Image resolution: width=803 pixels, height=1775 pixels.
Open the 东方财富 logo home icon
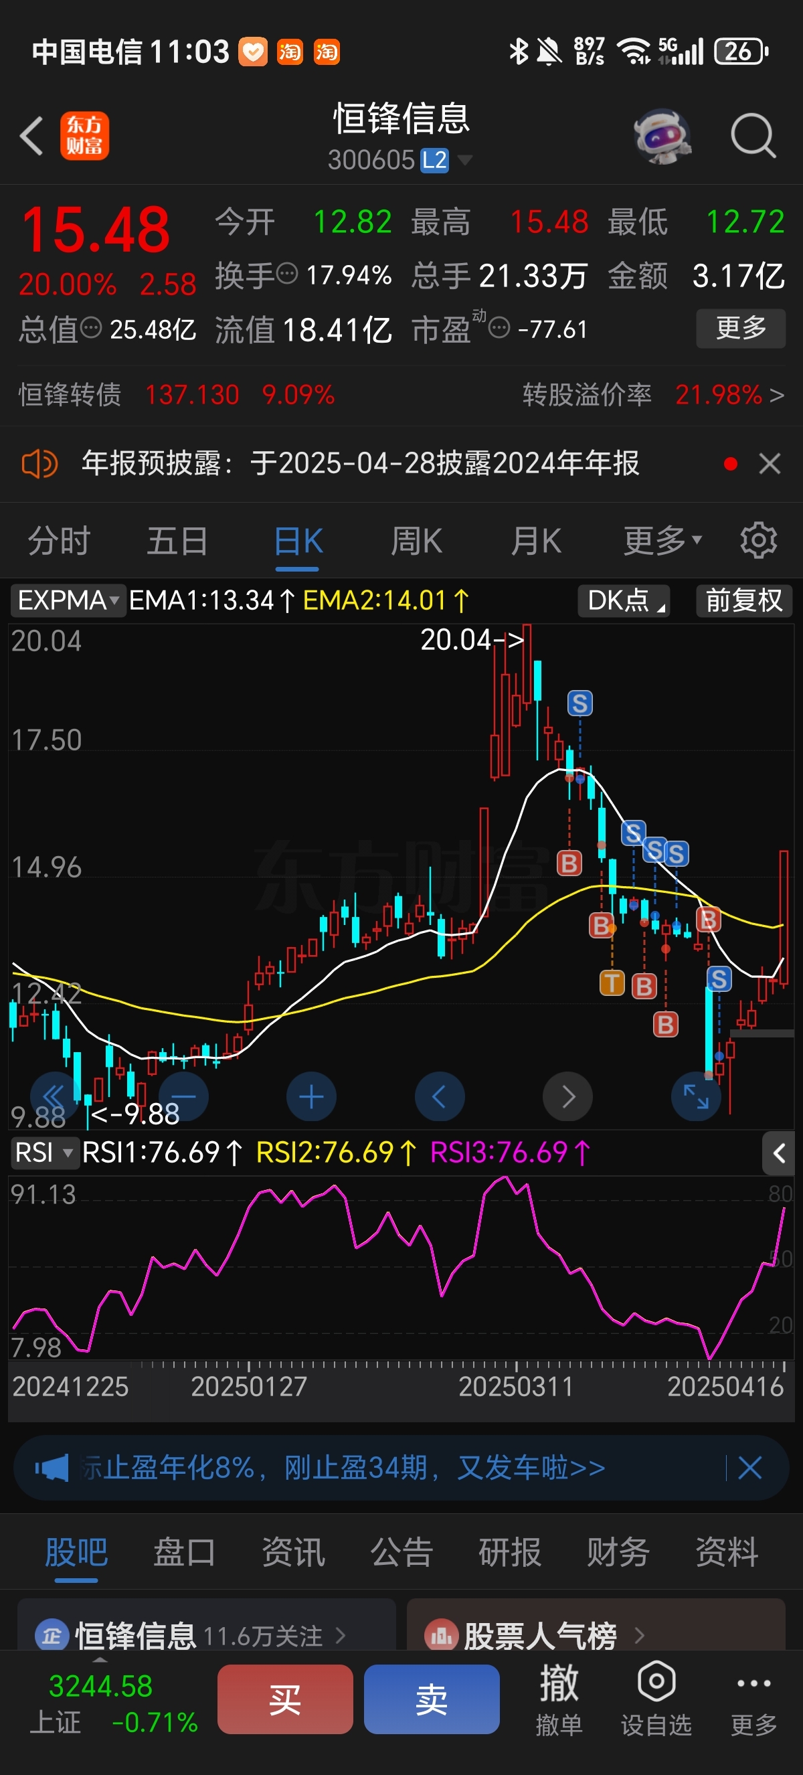click(x=84, y=136)
